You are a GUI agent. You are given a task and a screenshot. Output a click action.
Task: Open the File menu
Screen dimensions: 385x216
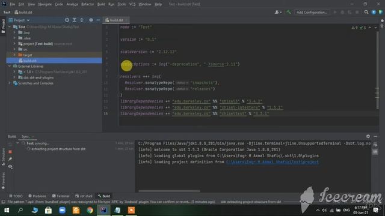point(12,4)
